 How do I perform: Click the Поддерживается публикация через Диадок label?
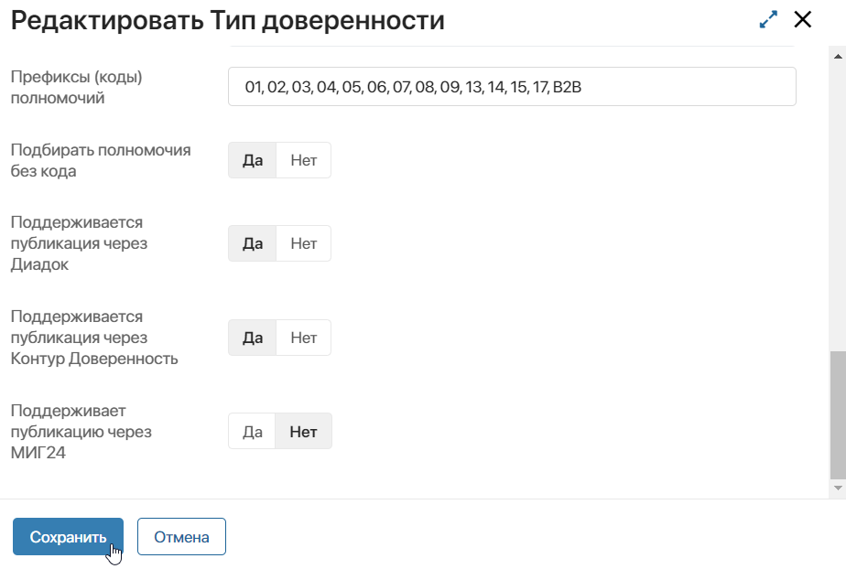(x=79, y=243)
